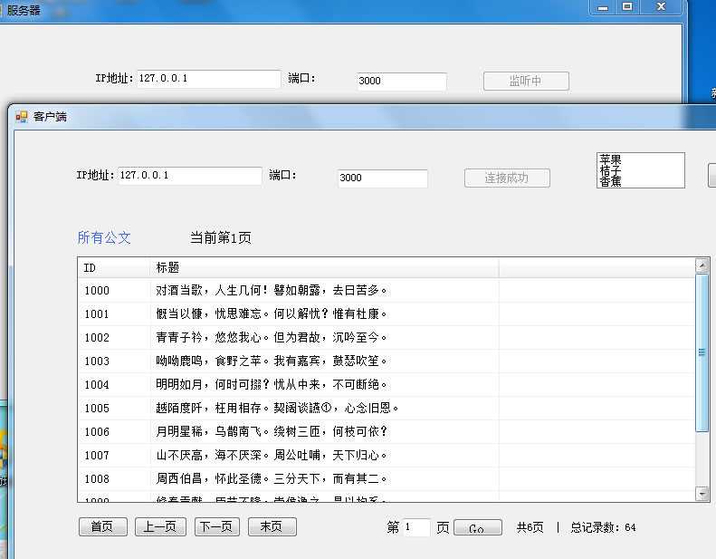Advance with the 下一页 button

[x=217, y=526]
